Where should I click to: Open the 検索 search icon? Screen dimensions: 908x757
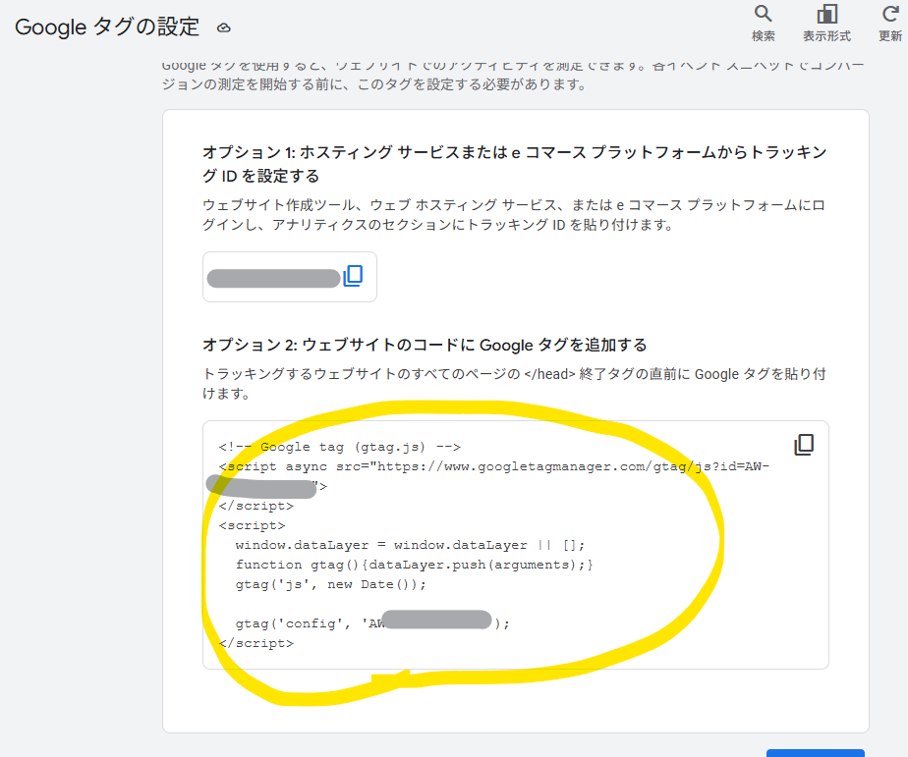coord(763,23)
